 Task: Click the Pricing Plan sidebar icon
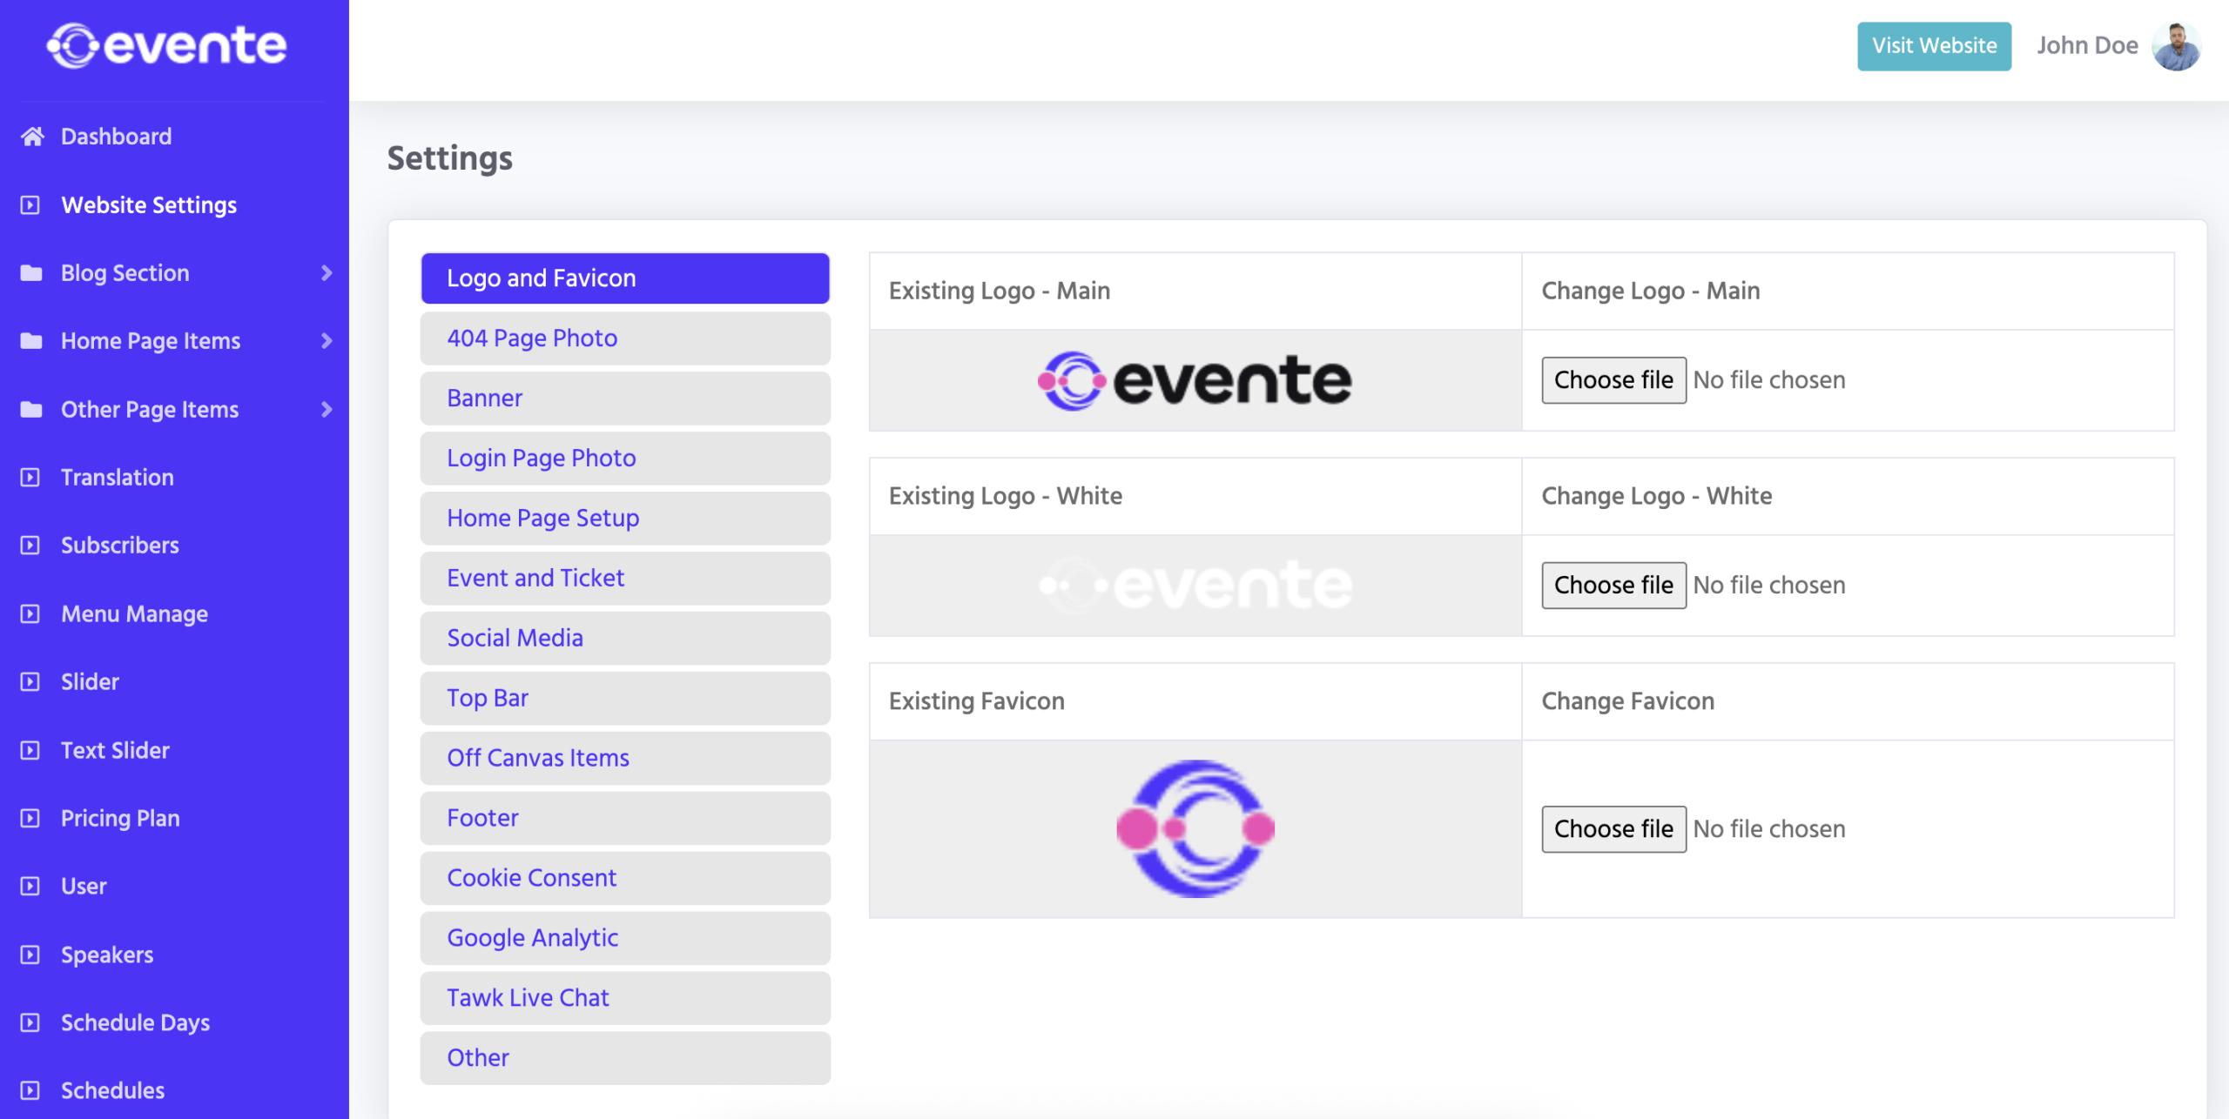[30, 819]
